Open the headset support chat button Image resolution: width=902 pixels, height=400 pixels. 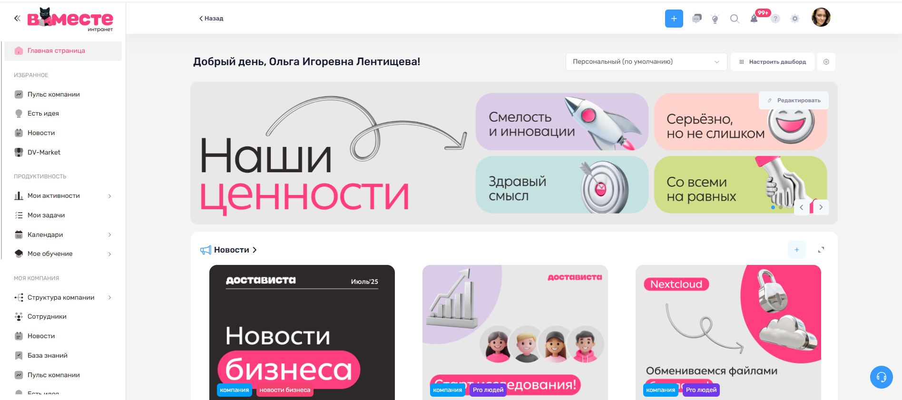881,377
